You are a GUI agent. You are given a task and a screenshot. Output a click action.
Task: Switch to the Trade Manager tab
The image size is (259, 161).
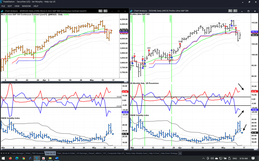tap(18, 153)
